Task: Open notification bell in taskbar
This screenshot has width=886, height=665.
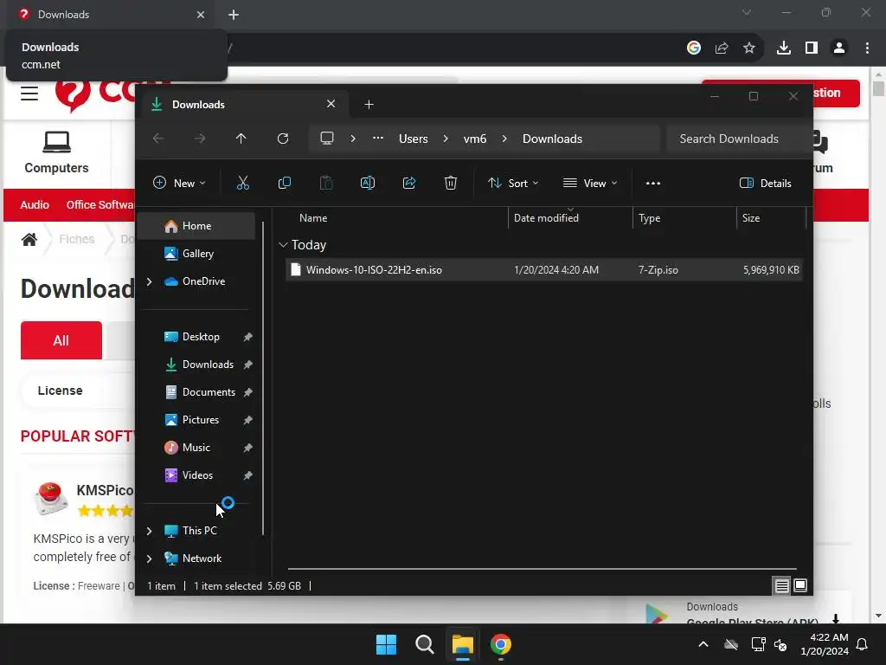Action: click(x=863, y=644)
